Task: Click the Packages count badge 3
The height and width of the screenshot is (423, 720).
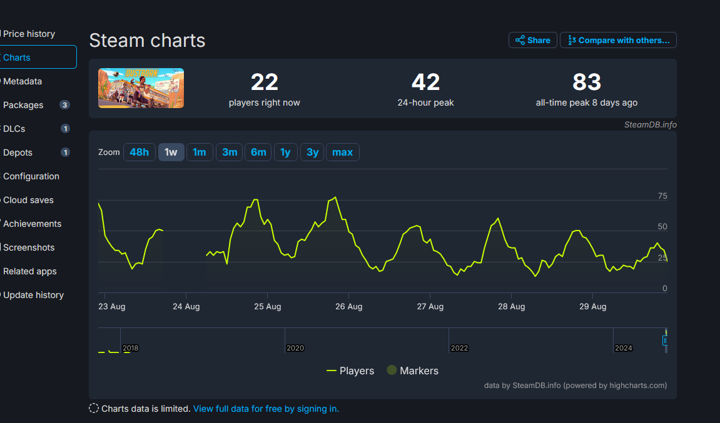Action: point(65,105)
